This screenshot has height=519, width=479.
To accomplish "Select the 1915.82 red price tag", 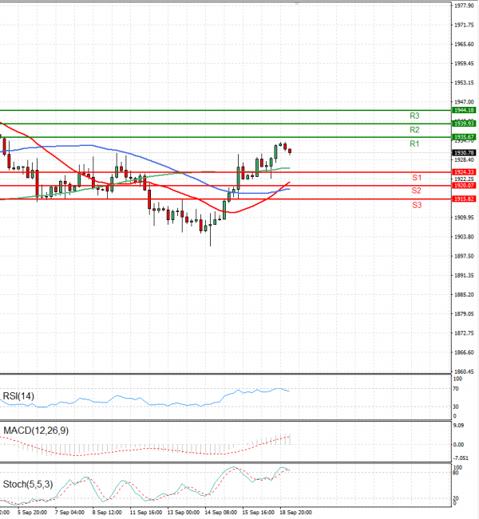I will point(464,199).
